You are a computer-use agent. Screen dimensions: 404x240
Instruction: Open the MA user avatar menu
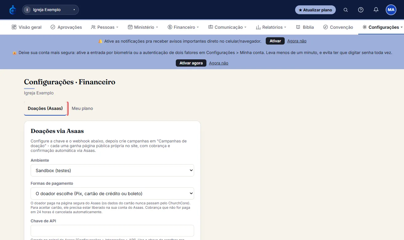[x=391, y=10]
